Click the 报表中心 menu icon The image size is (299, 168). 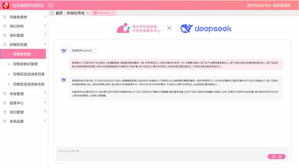[x=5, y=103]
